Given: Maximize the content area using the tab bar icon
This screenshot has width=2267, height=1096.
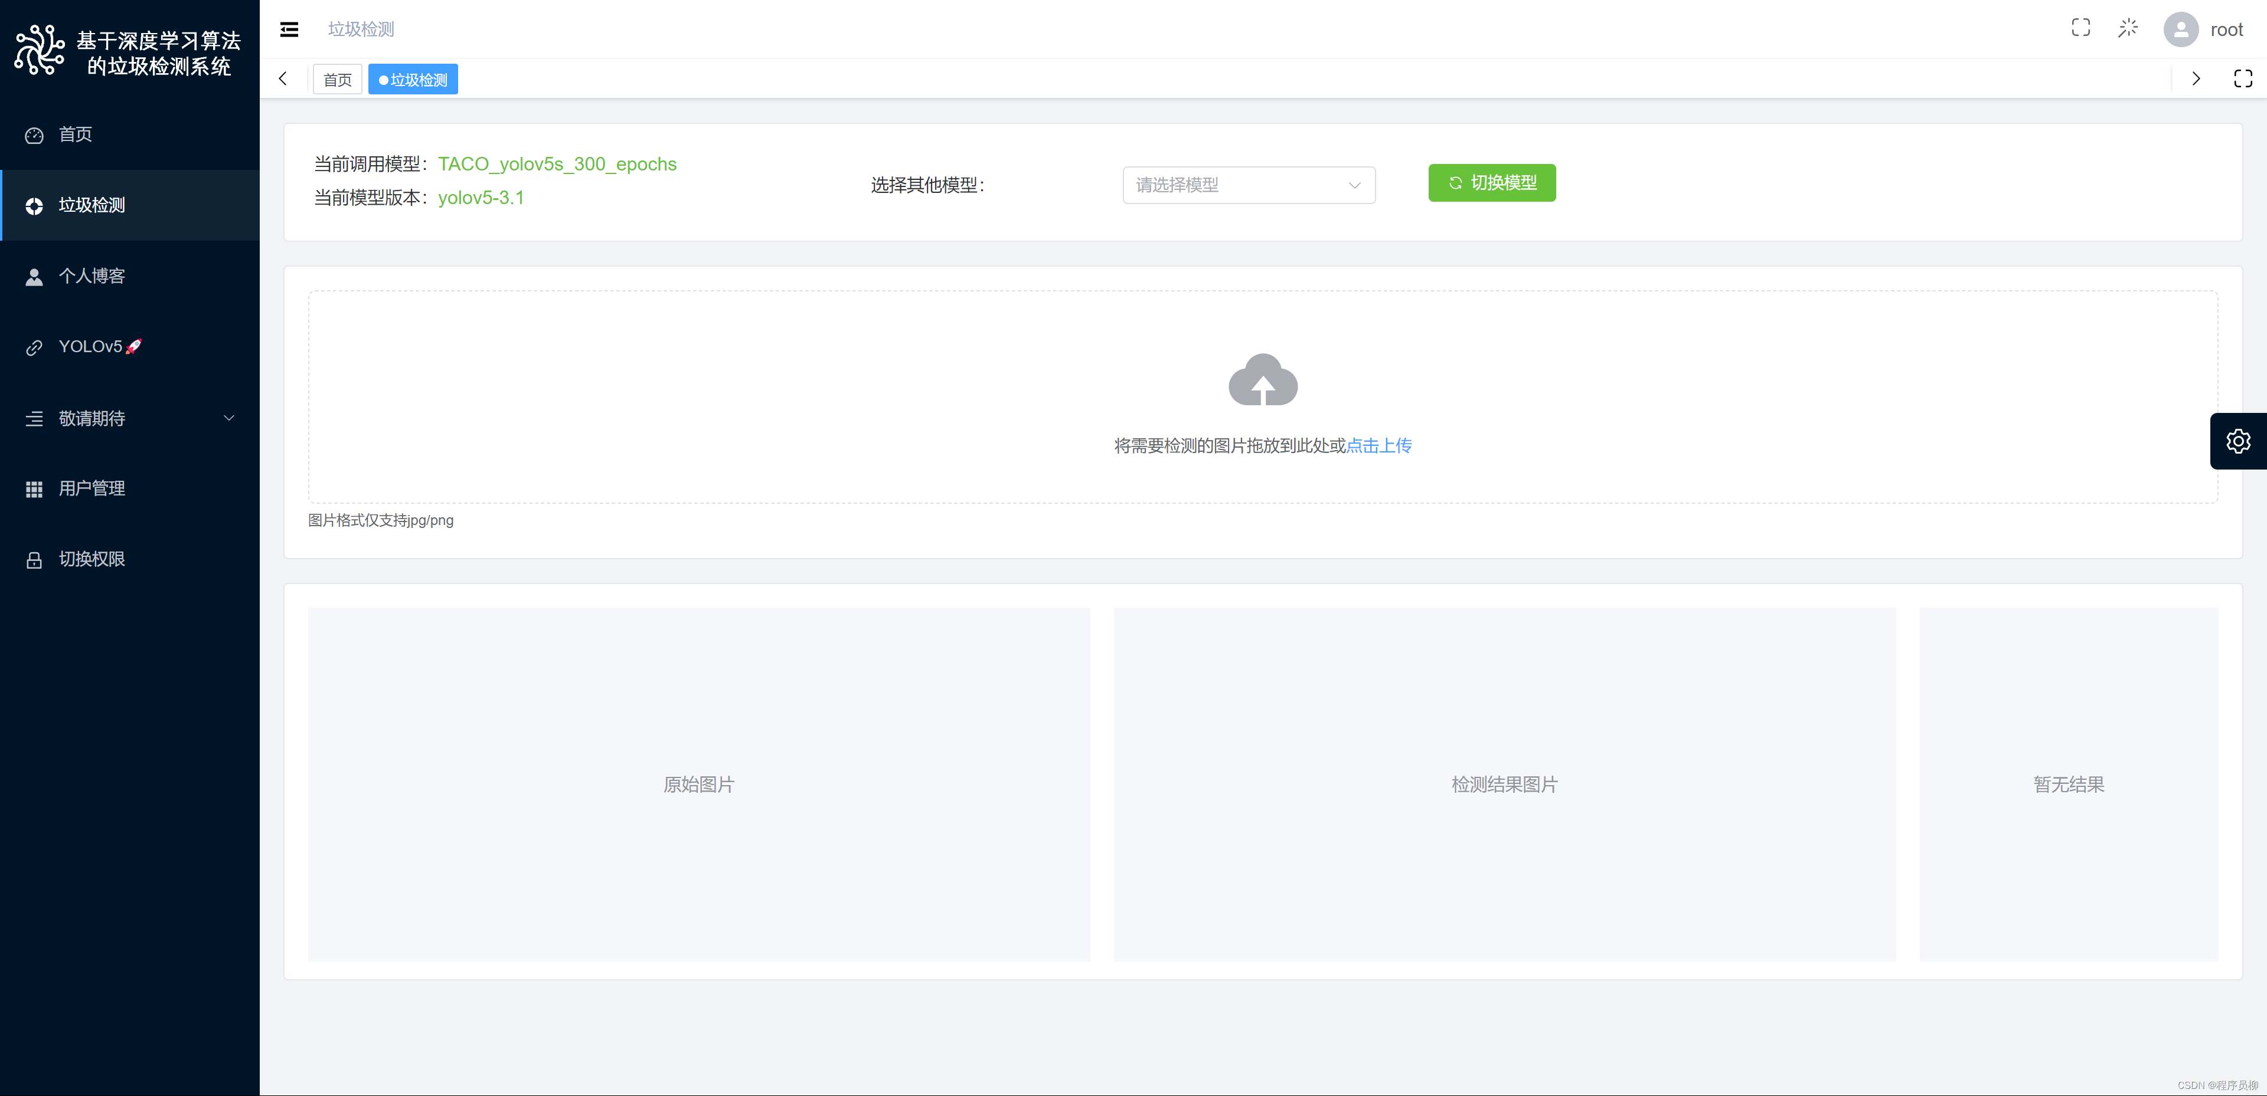Looking at the screenshot, I should [x=2243, y=79].
